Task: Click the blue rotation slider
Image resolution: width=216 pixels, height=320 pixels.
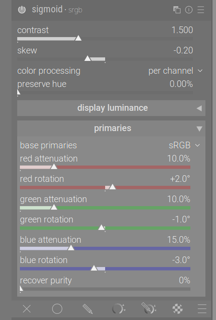Action: pyautogui.click(x=105, y=269)
